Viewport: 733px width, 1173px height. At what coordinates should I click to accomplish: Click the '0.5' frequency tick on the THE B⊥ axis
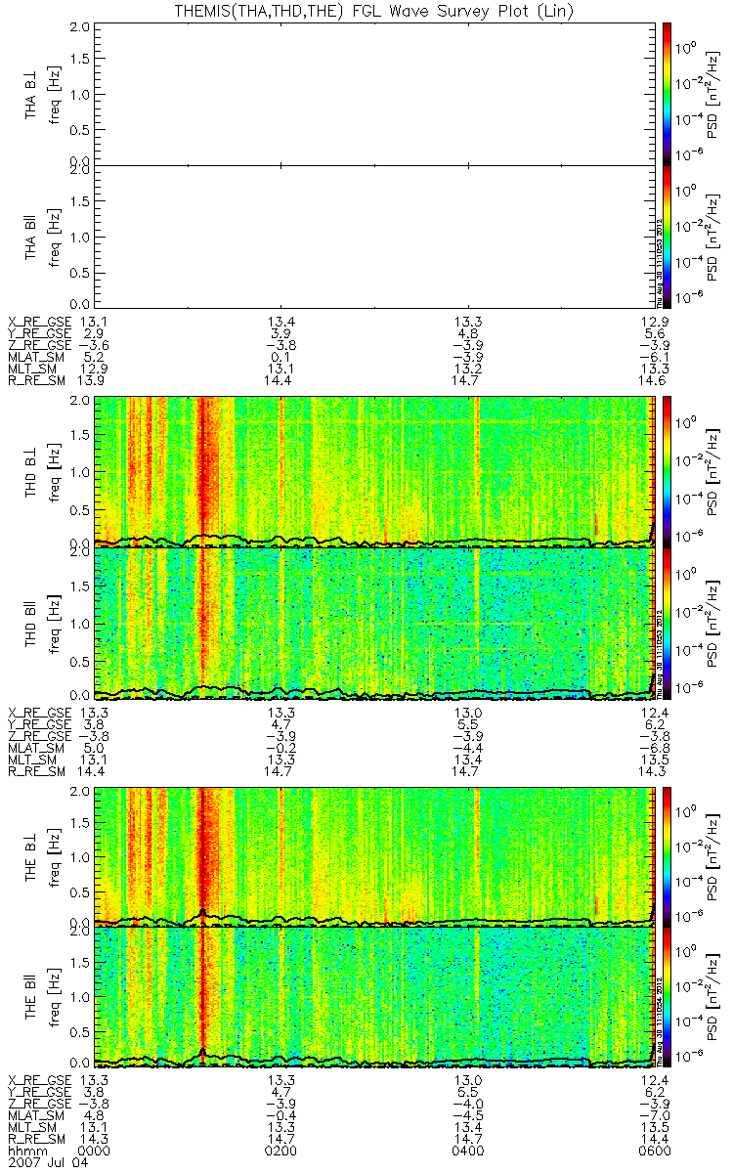coord(81,891)
